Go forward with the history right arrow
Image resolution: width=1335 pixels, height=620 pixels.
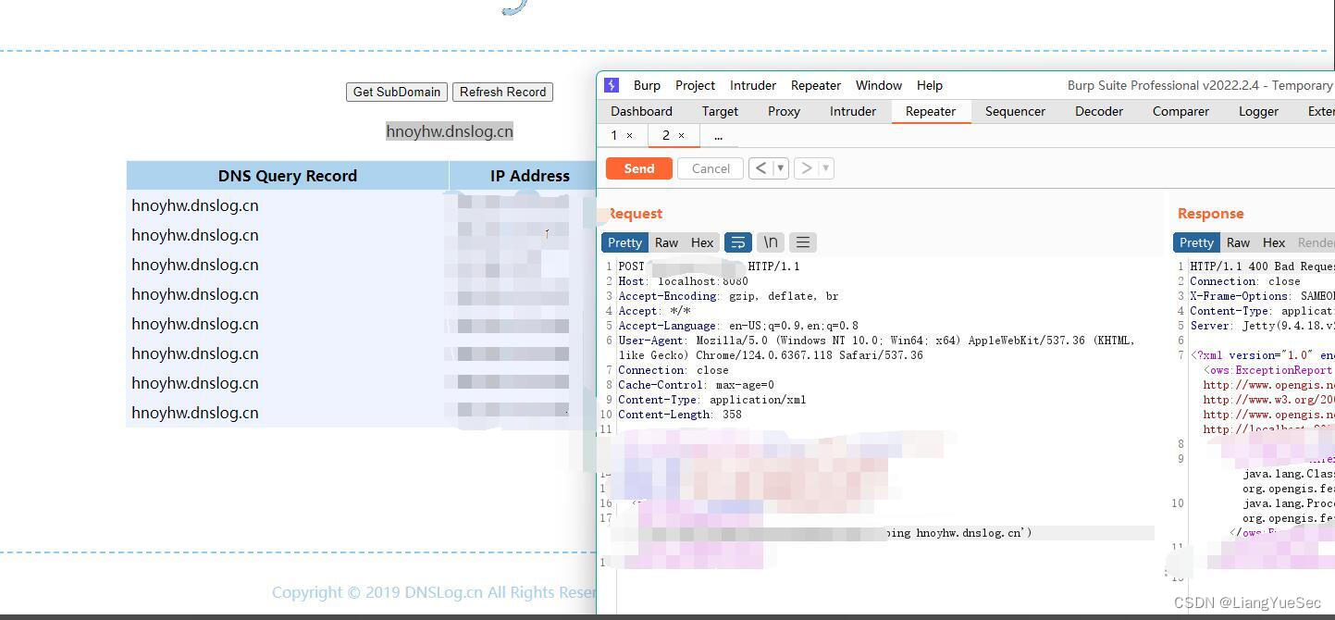(806, 168)
